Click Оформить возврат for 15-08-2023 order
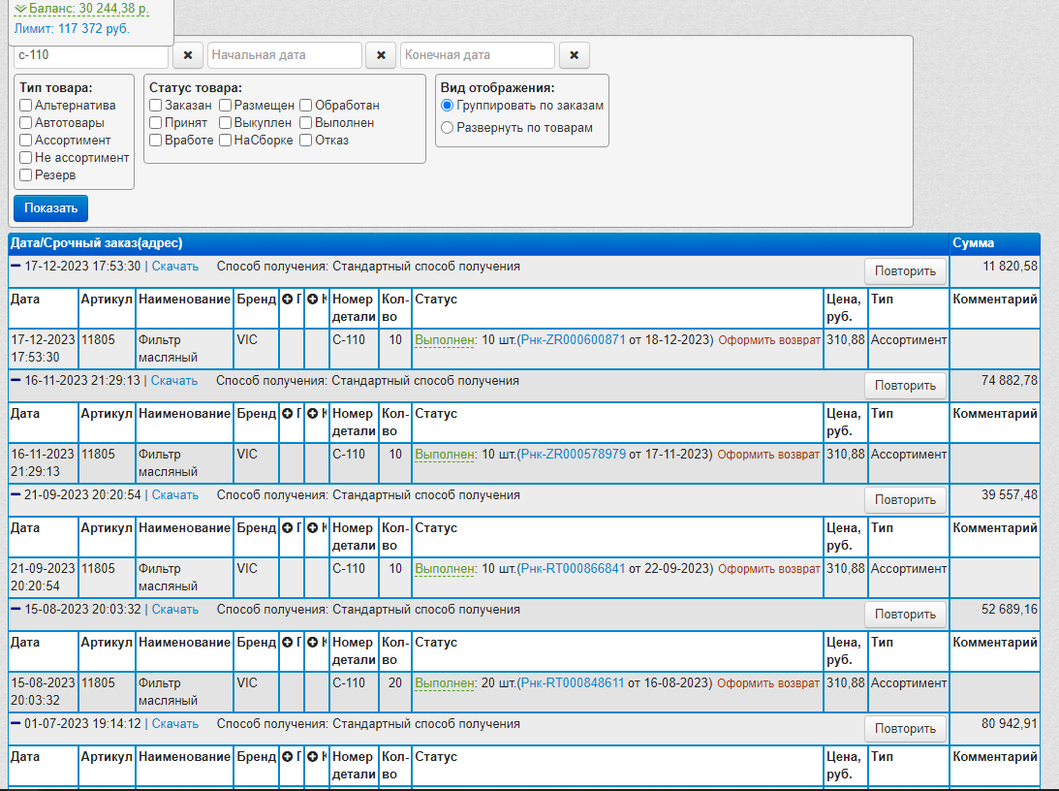Viewport: 1059px width, 791px height. point(768,683)
